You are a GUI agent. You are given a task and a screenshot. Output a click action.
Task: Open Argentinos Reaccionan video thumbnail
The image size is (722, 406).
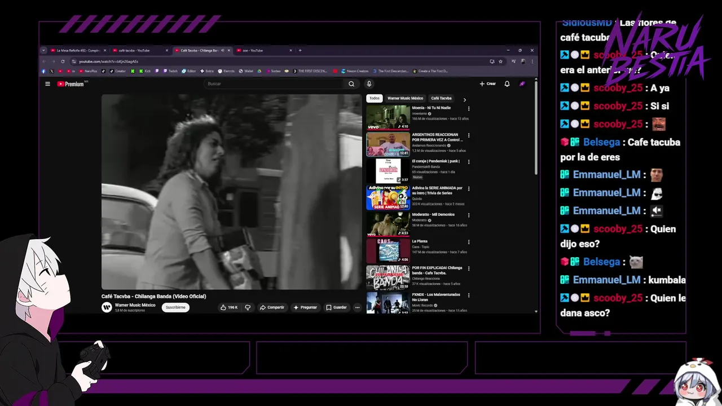pyautogui.click(x=388, y=144)
